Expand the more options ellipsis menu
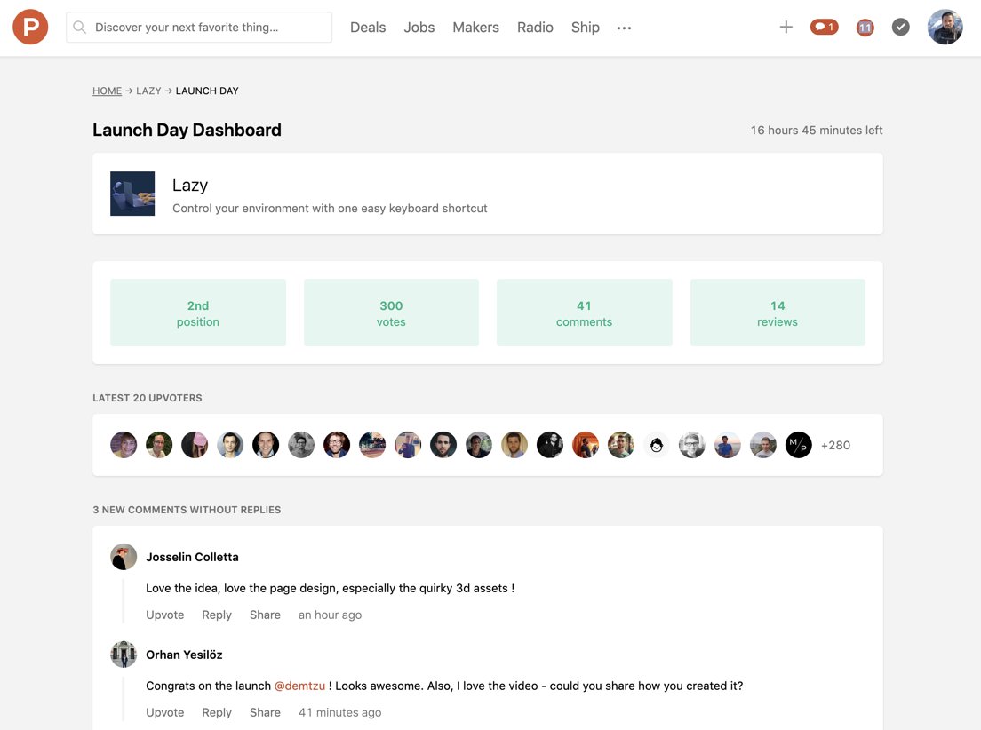The height and width of the screenshot is (730, 981). point(624,28)
